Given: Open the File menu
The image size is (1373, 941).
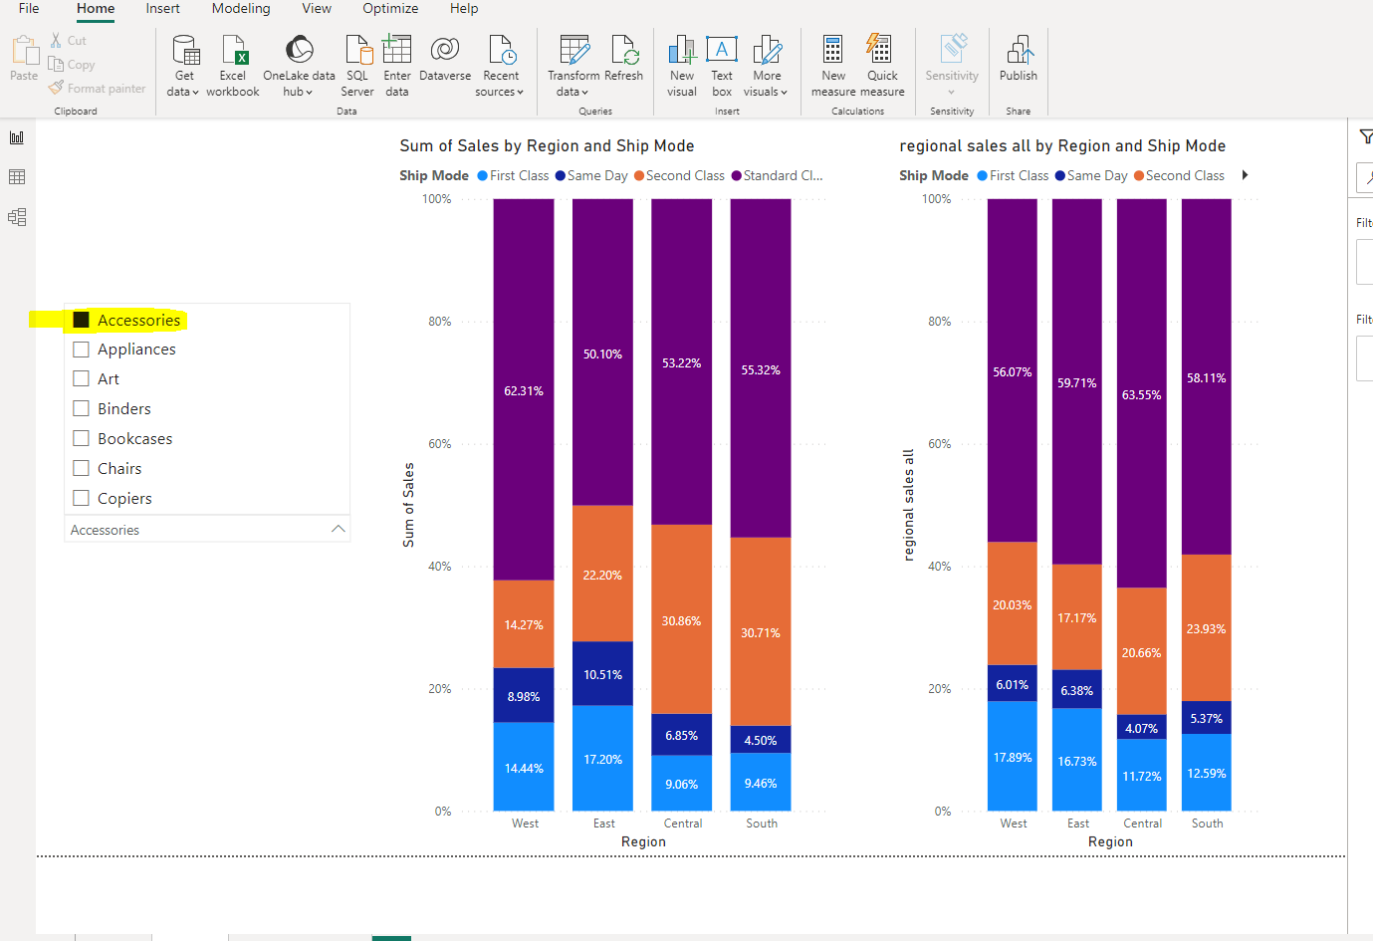Looking at the screenshot, I should tap(29, 9).
